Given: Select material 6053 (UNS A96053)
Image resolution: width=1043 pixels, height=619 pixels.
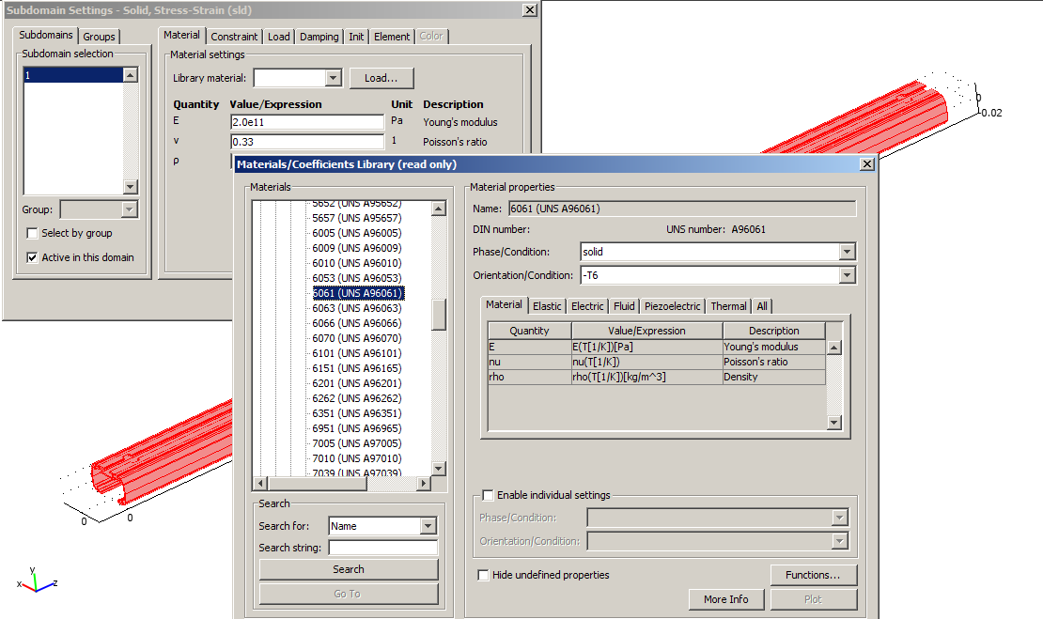Looking at the screenshot, I should click(356, 278).
